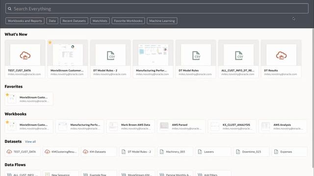Open AWS Analysis workbook

coord(283,126)
